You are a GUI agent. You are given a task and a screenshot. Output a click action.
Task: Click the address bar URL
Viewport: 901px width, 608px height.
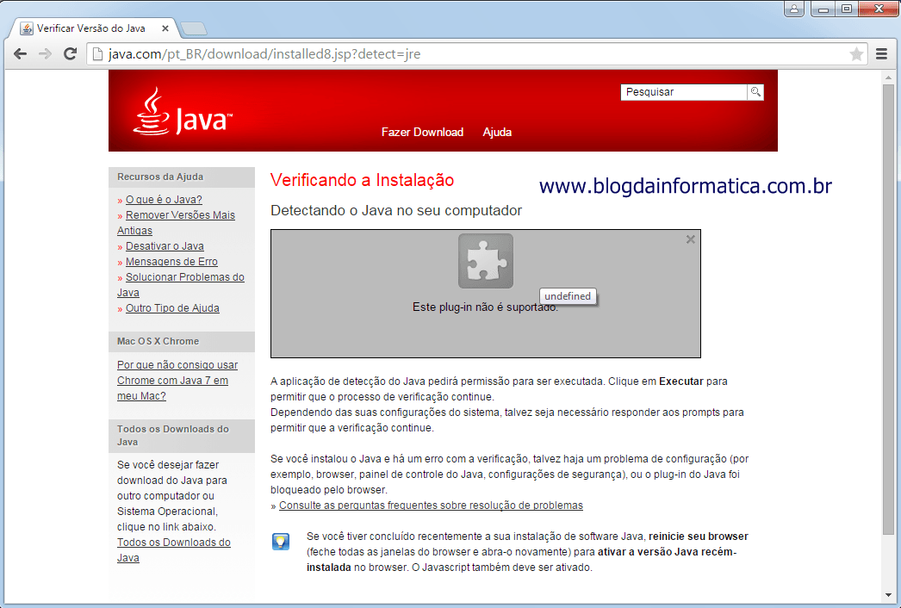coord(264,54)
